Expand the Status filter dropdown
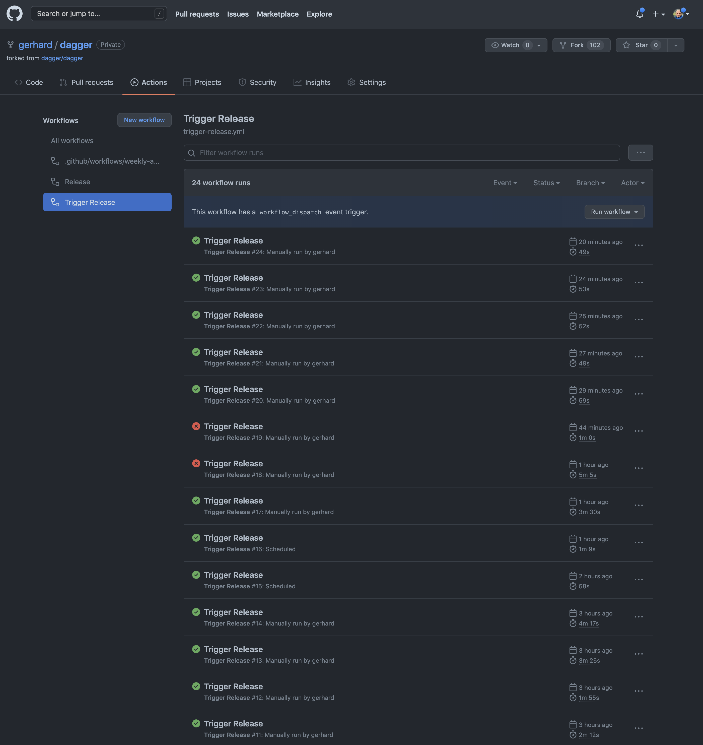The width and height of the screenshot is (703, 745). pyautogui.click(x=546, y=183)
